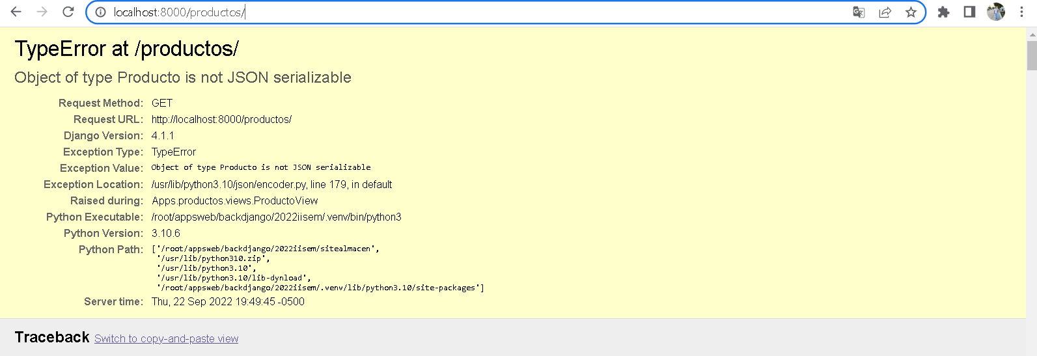Image resolution: width=1037 pixels, height=356 pixels.
Task: Toggle the browser side panel
Action: pyautogui.click(x=969, y=12)
